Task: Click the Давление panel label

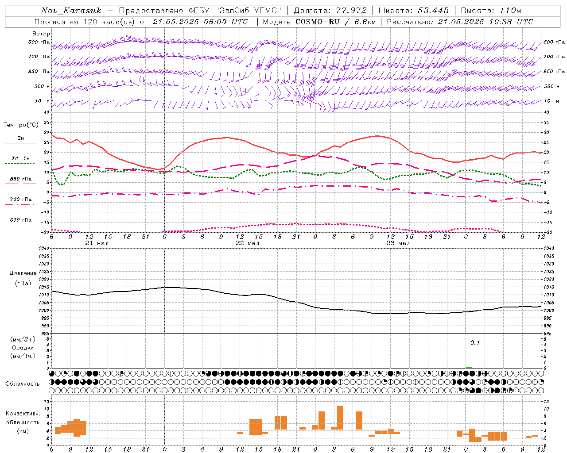Action: (23, 273)
